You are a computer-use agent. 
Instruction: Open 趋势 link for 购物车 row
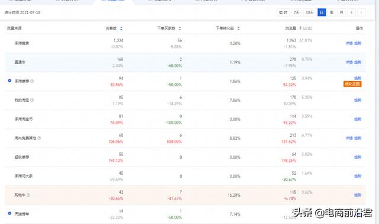[x=358, y=195]
